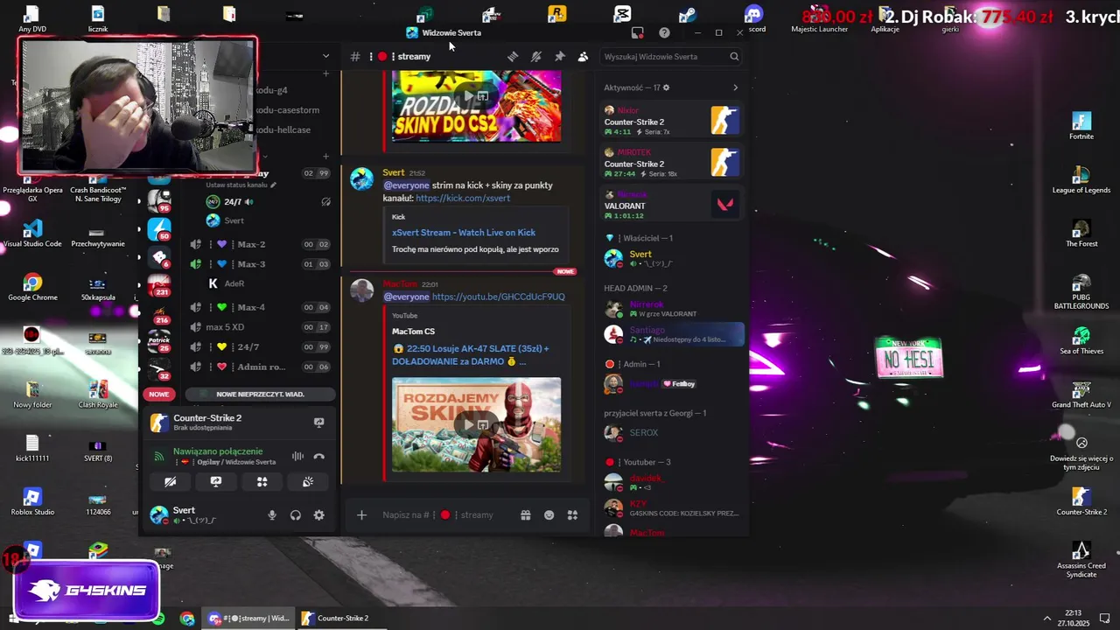Open Visual Studio Code desktop shortcut
The height and width of the screenshot is (630, 1120).
(32, 233)
